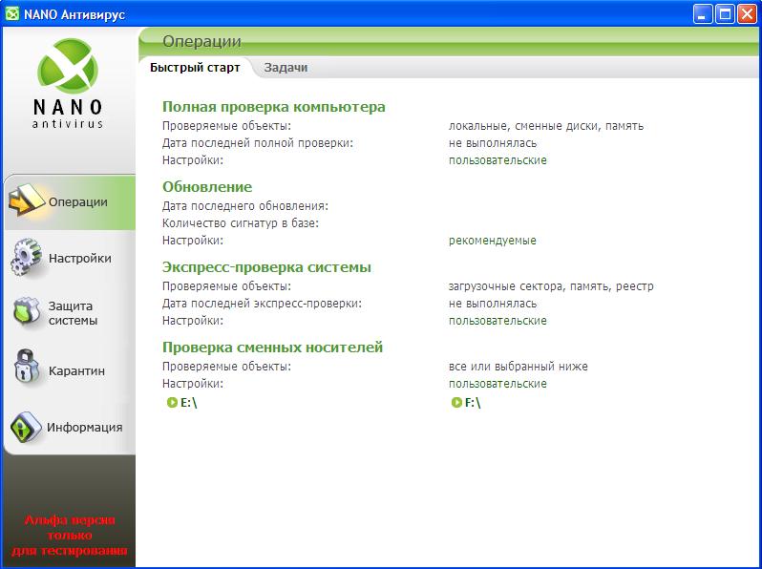The width and height of the screenshot is (762, 569).
Task: Launch Экспресс-проверка системы
Action: [x=266, y=267]
